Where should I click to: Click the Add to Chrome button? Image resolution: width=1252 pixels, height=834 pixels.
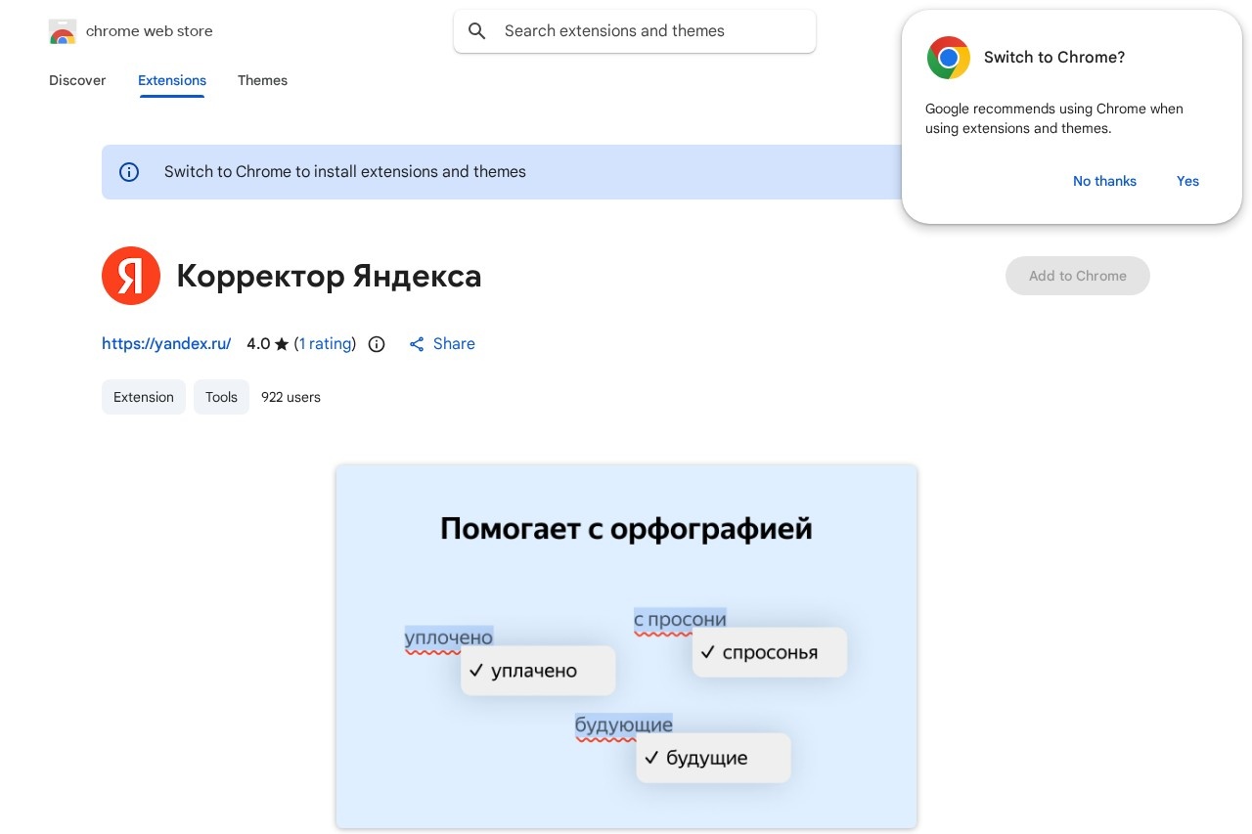[x=1078, y=276]
